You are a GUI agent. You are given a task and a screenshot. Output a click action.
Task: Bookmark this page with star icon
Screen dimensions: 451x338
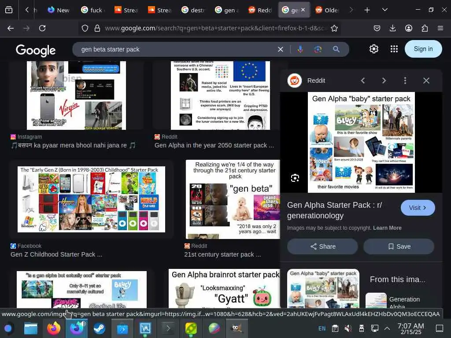tap(334, 28)
